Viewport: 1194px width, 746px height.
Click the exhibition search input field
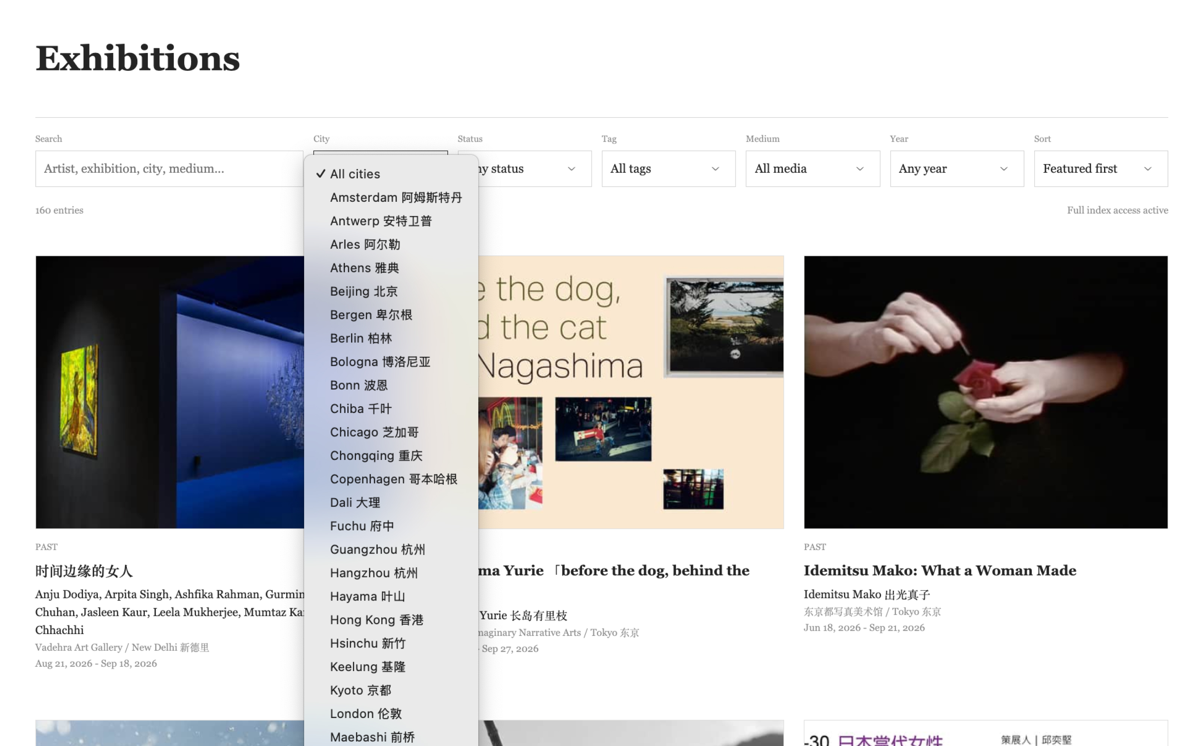pos(169,169)
